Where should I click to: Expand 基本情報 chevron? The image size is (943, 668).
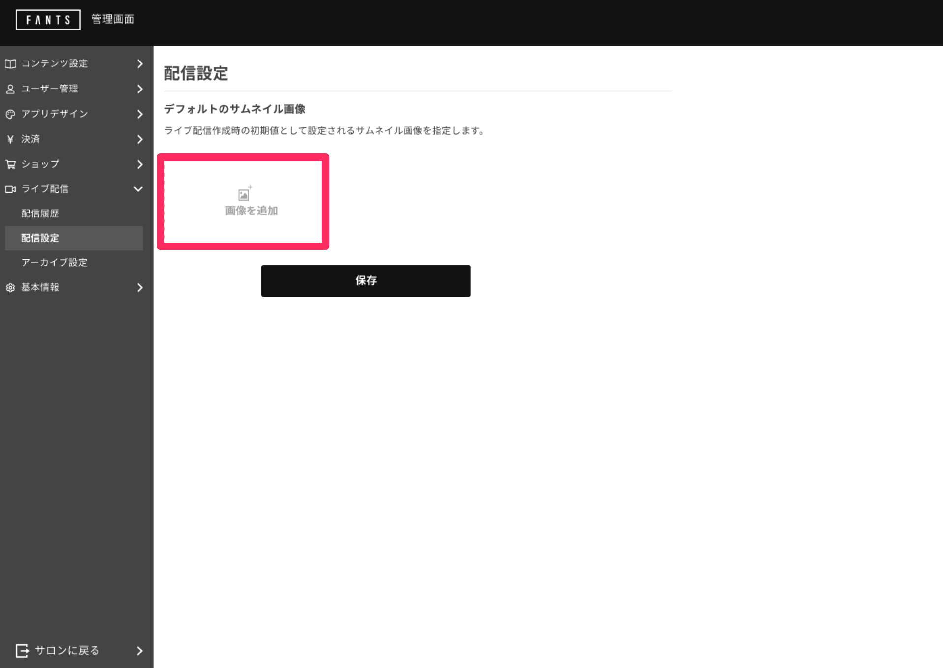(140, 288)
